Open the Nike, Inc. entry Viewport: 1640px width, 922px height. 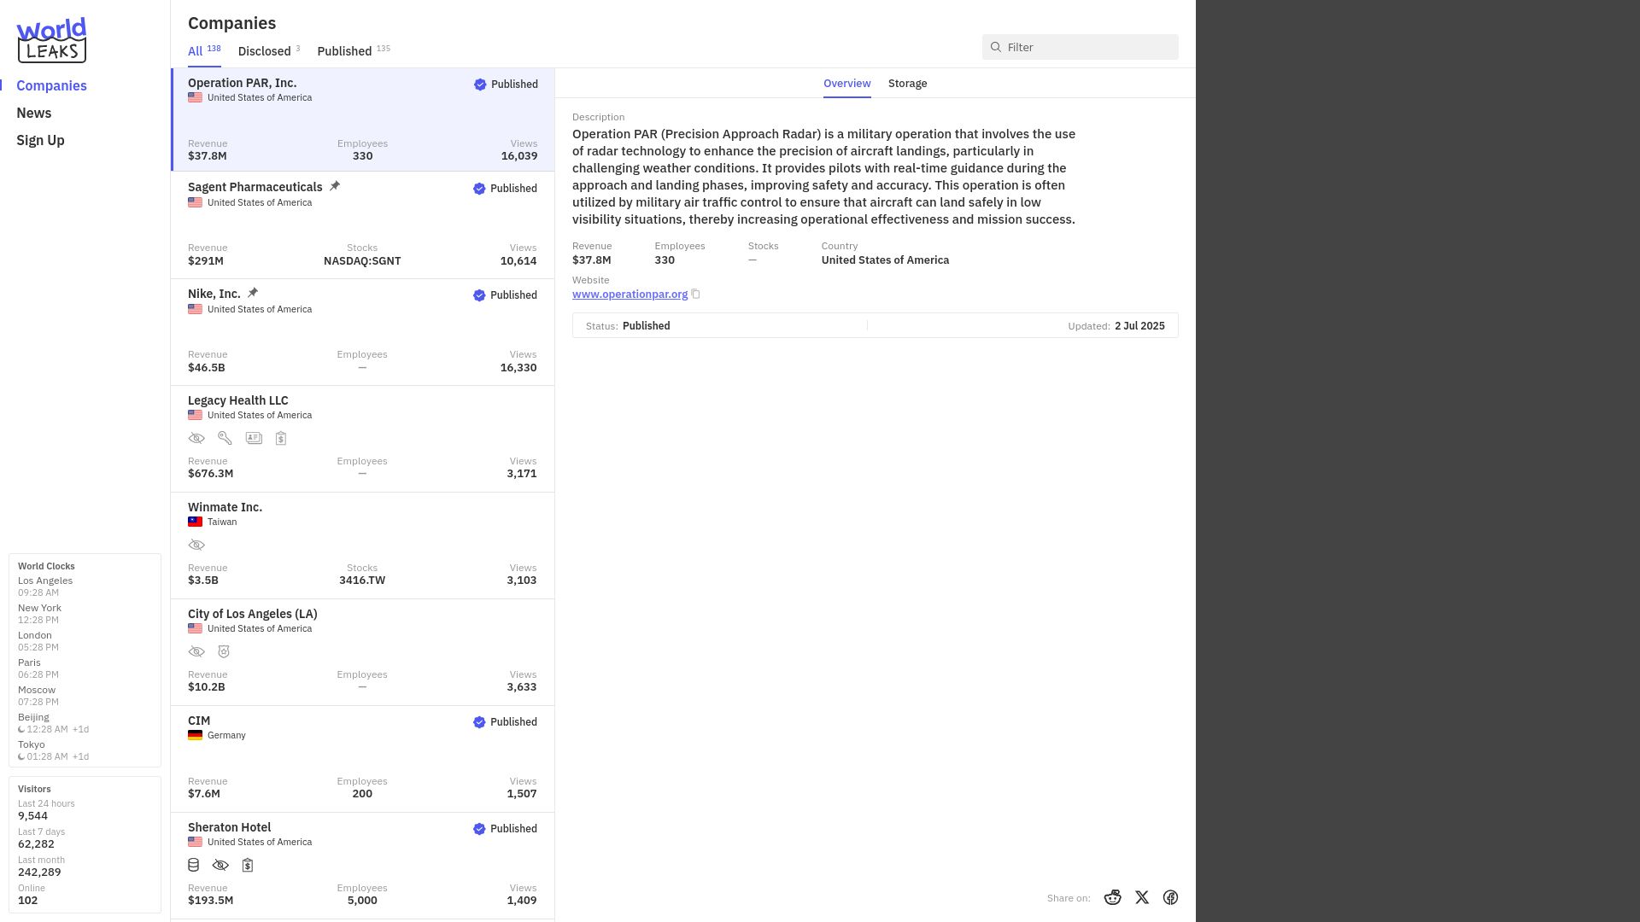point(363,332)
